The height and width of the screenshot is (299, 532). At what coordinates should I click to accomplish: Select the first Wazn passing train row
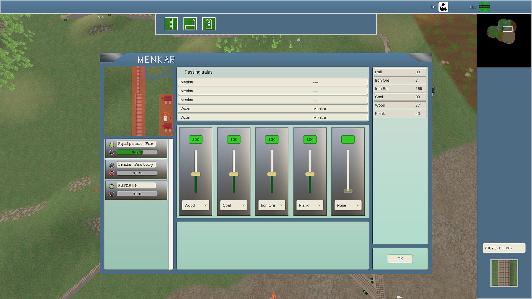[x=273, y=109]
